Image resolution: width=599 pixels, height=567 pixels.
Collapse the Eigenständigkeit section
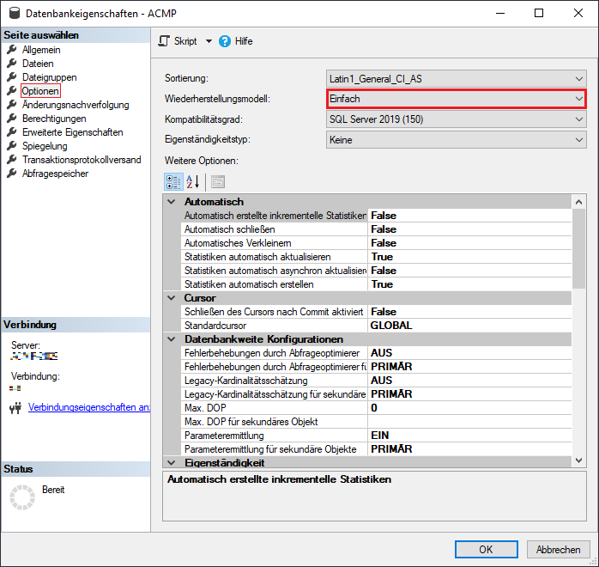(172, 463)
